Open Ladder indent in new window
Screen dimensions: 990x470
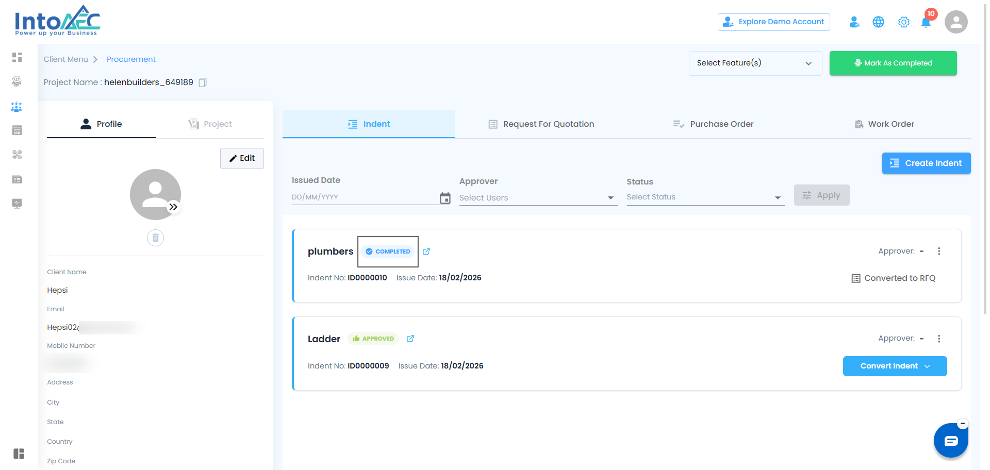[410, 339]
